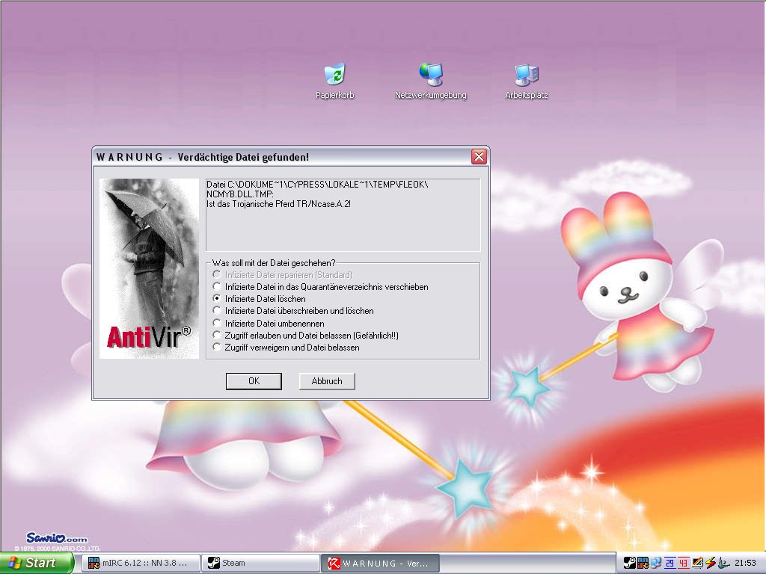Screen dimensions: 766x574
Task: Select 'Infizierte Datei umbenennen' option
Action: (269, 323)
